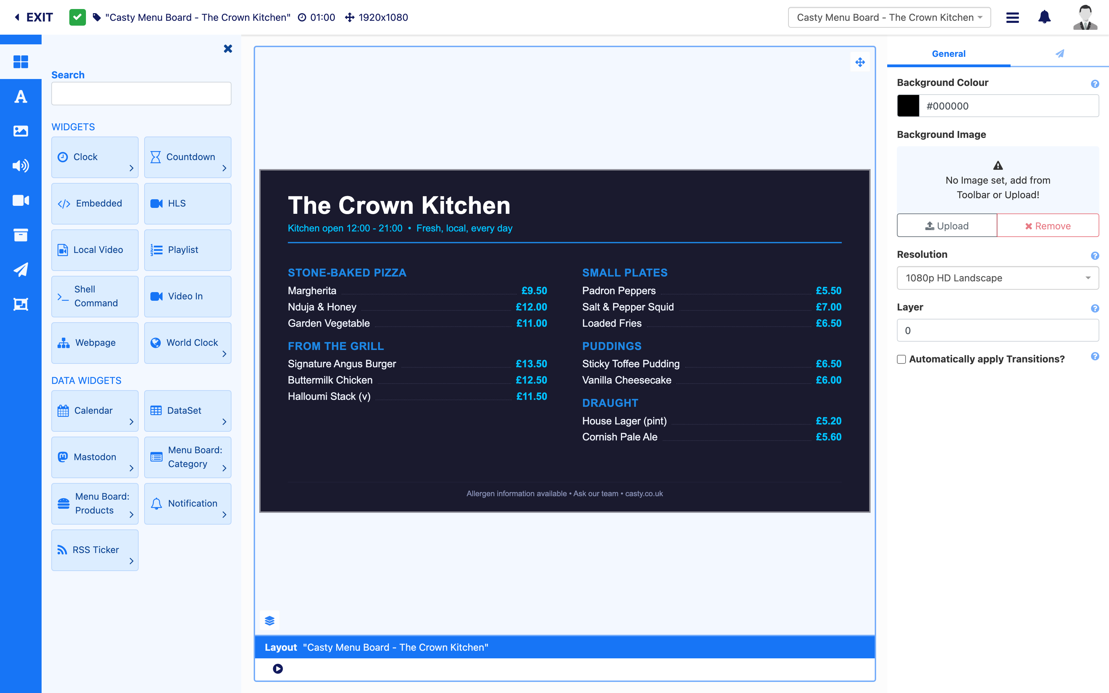Image resolution: width=1109 pixels, height=693 pixels.
Task: Open the notifications bell
Action: (1045, 17)
